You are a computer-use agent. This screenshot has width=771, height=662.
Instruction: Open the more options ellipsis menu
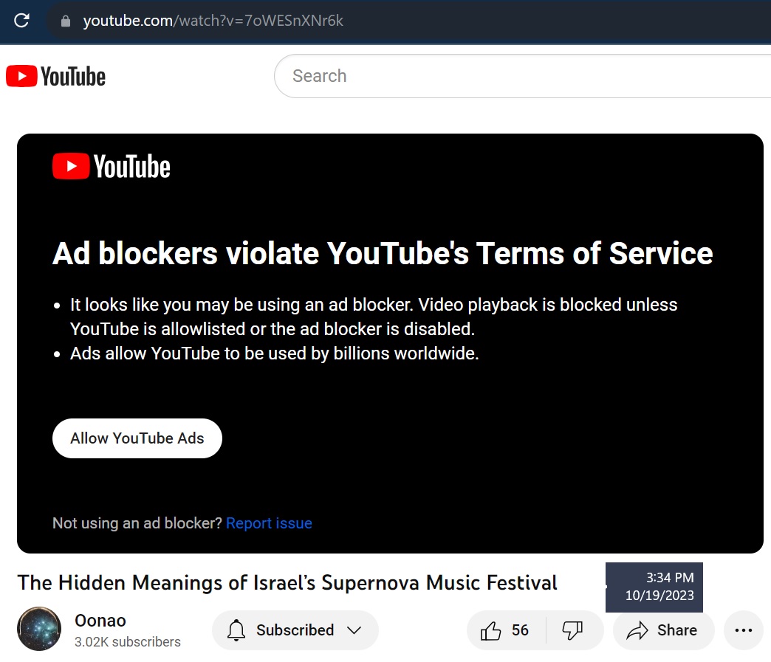pyautogui.click(x=743, y=630)
